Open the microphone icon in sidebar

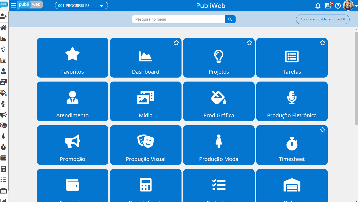click(x=3, y=104)
